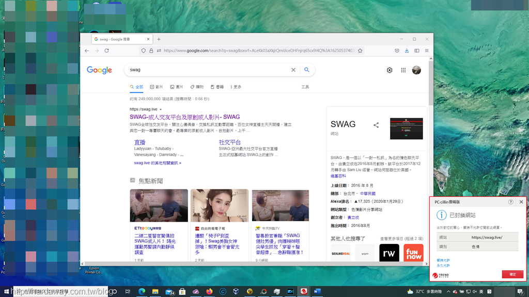Image resolution: width=529 pixels, height=297 pixels.
Task: Open the Google apps grid
Action: click(x=403, y=70)
